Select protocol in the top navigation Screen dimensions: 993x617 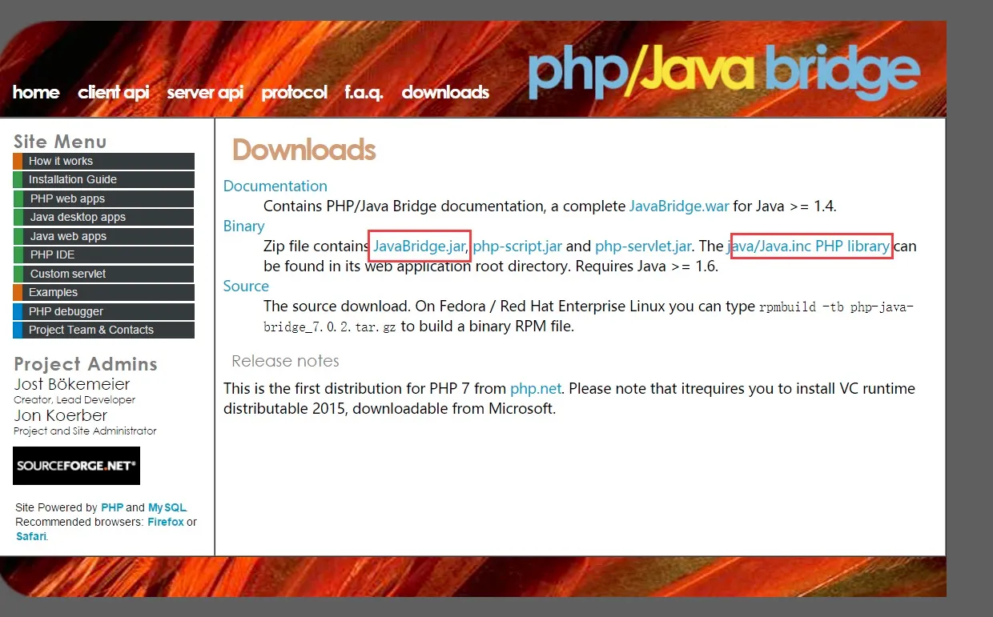pyautogui.click(x=294, y=93)
